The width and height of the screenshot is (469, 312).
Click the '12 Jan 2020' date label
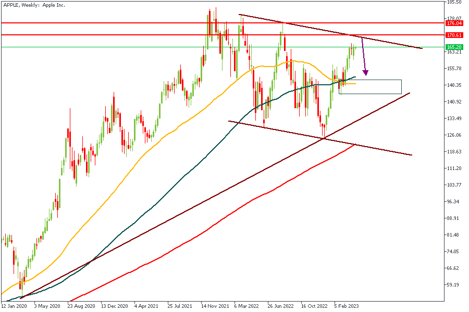pyautogui.click(x=14, y=306)
